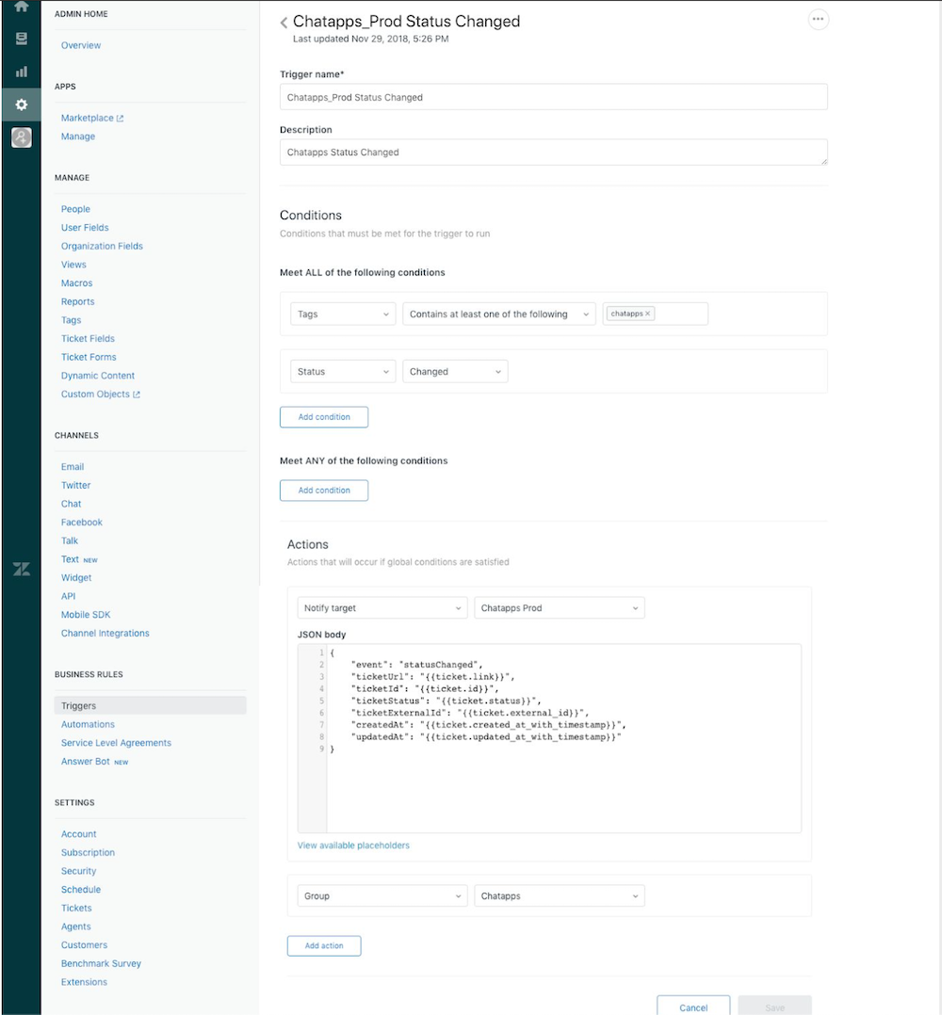Go back using the chevron beside title
This screenshot has width=942, height=1015.
pyautogui.click(x=284, y=23)
